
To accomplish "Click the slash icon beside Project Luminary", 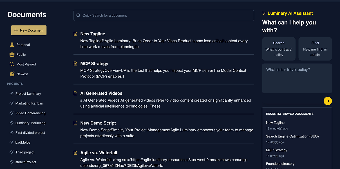I will coord(12,94).
